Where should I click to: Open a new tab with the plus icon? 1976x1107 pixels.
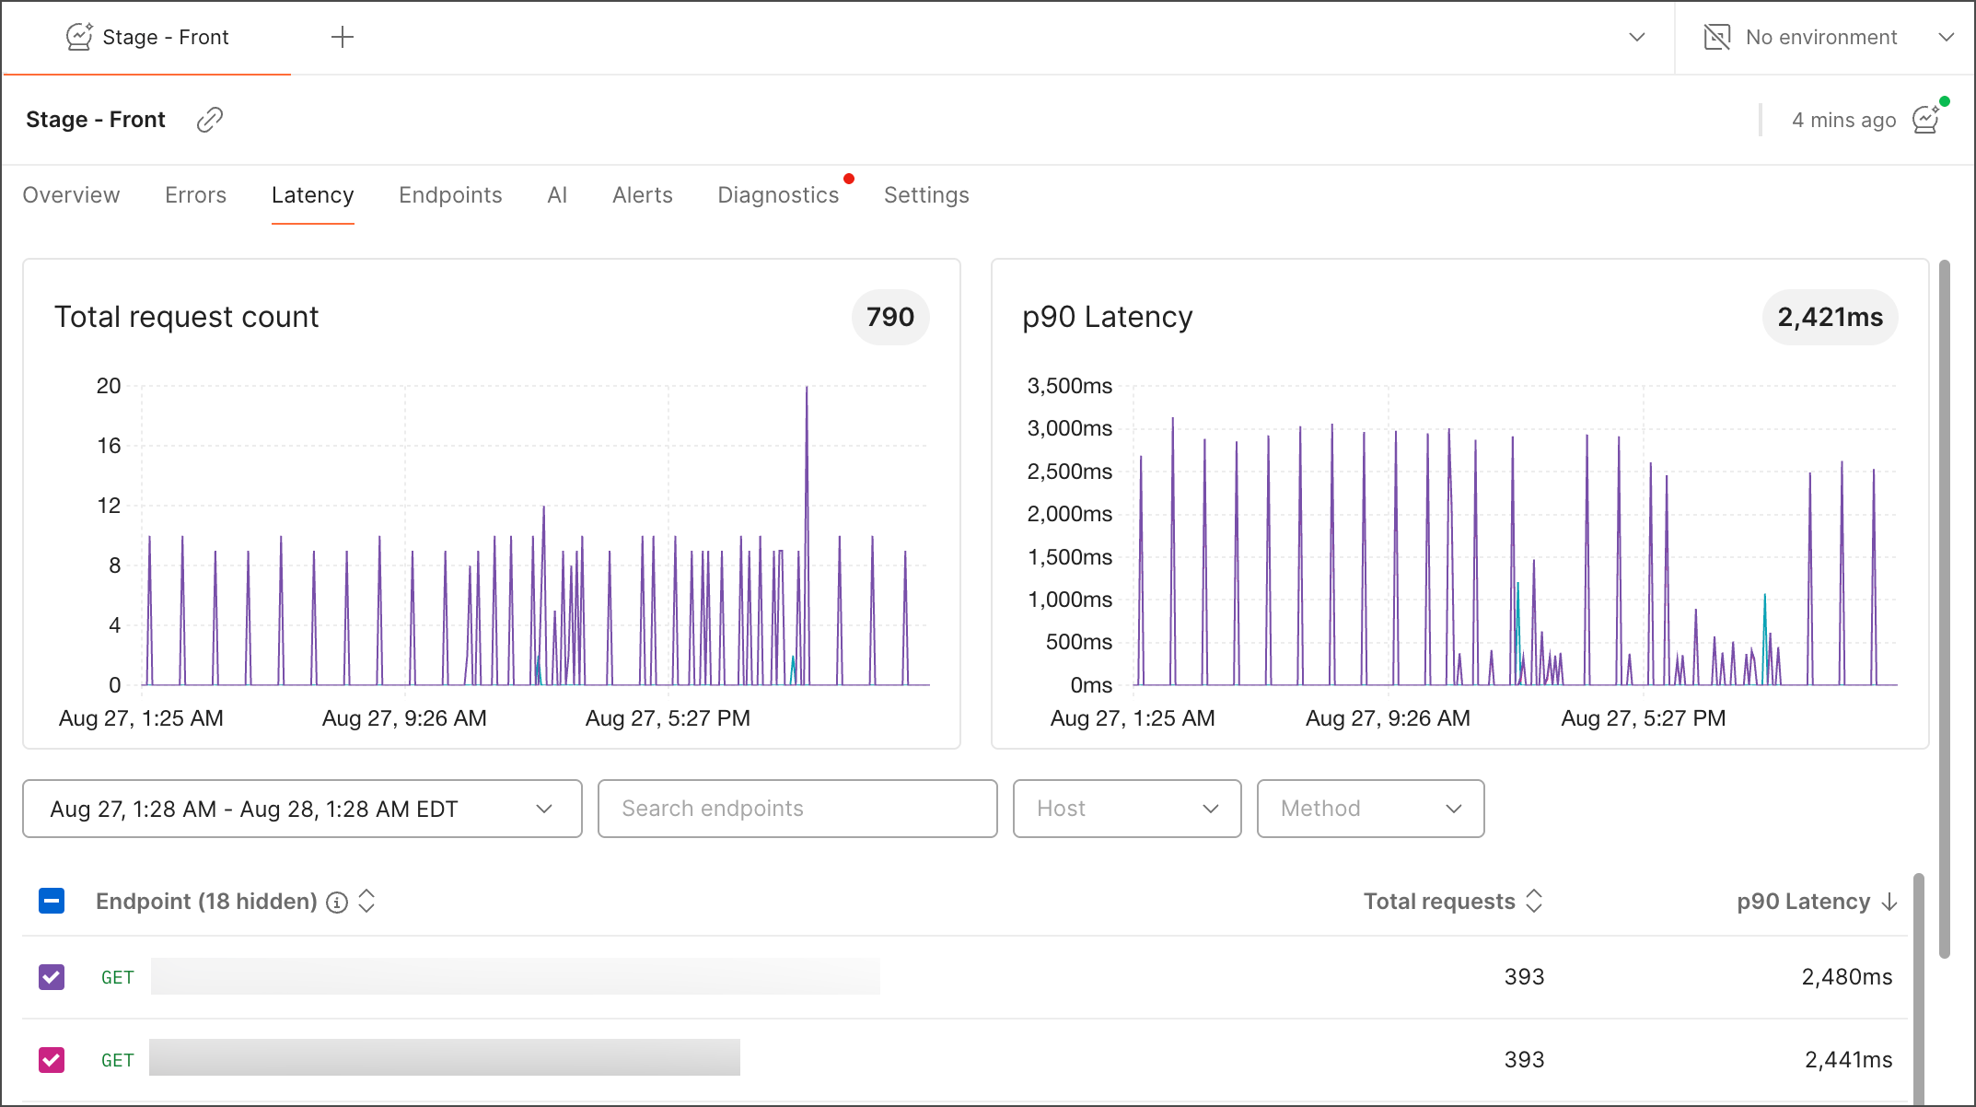pyautogui.click(x=343, y=37)
